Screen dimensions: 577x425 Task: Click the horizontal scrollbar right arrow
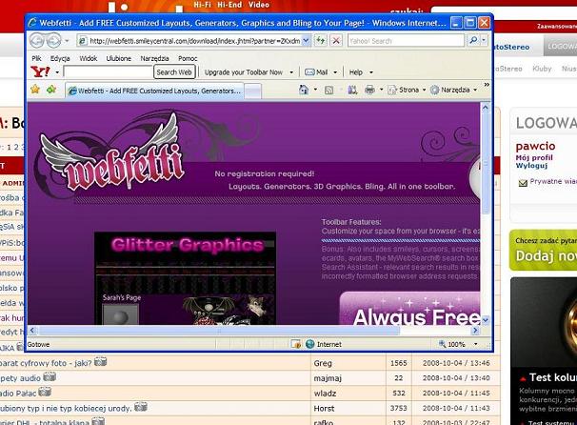(475, 331)
